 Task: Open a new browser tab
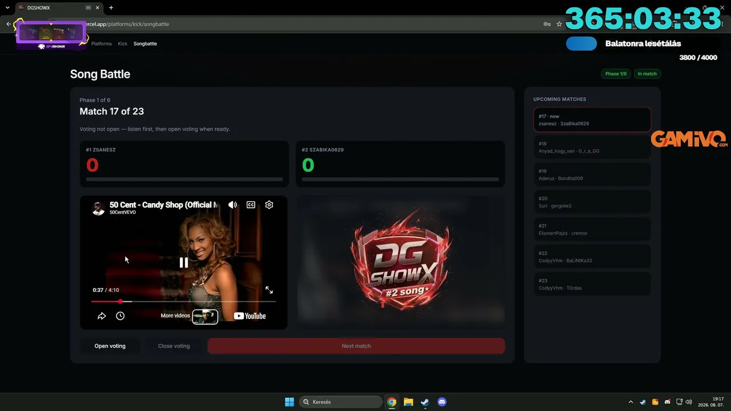[x=111, y=7]
